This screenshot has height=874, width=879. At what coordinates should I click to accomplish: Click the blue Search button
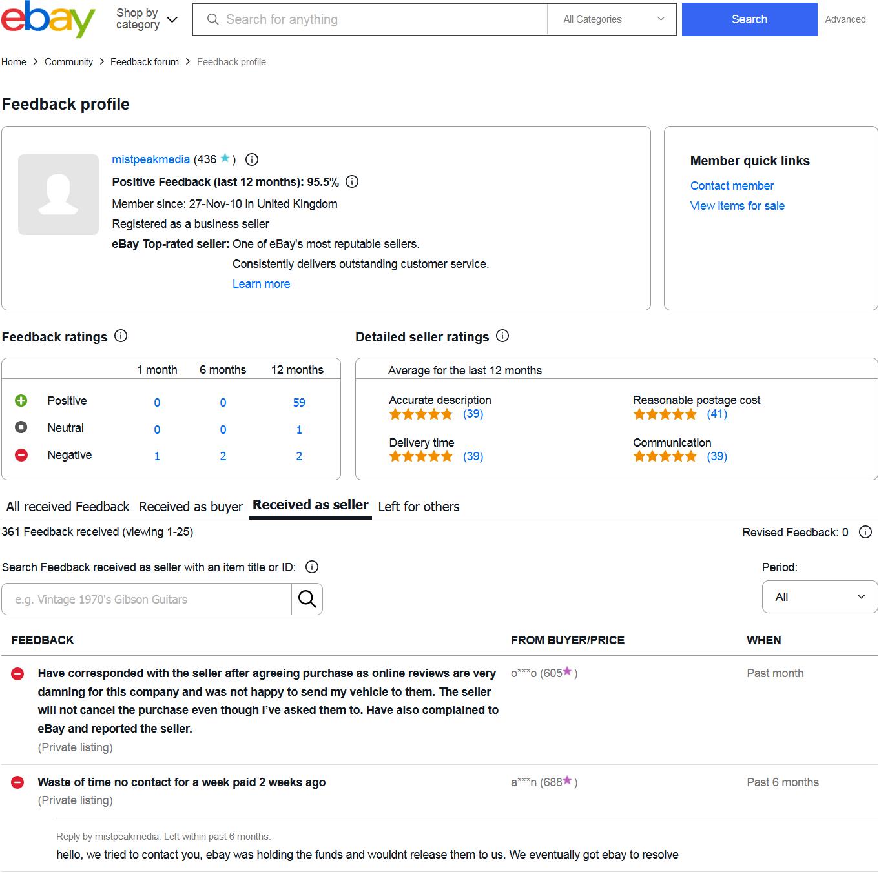coord(749,19)
